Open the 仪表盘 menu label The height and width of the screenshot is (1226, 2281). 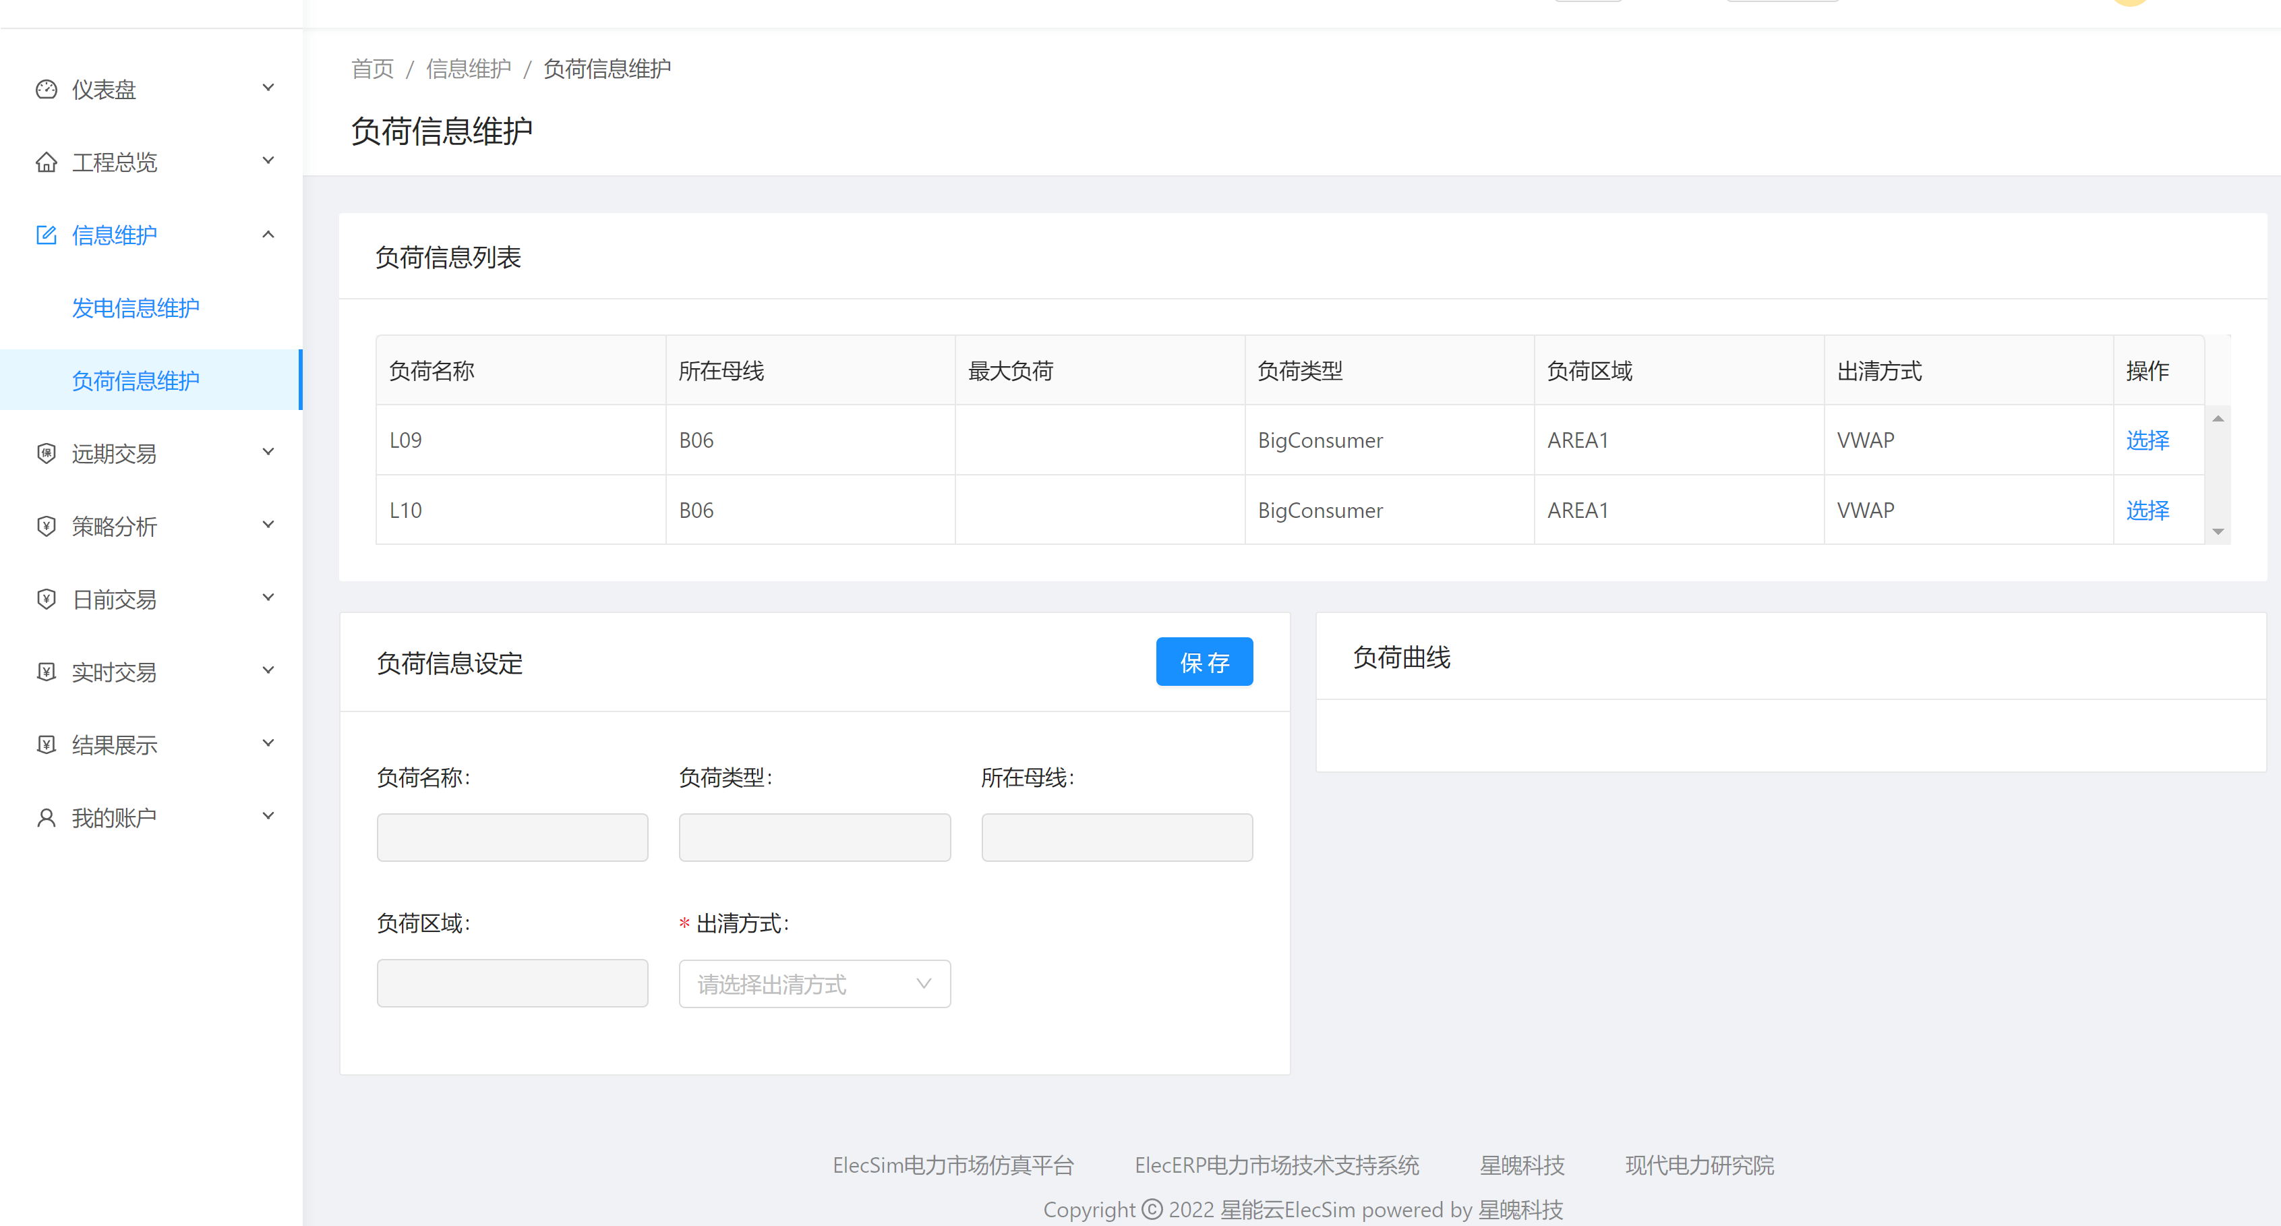point(104,90)
